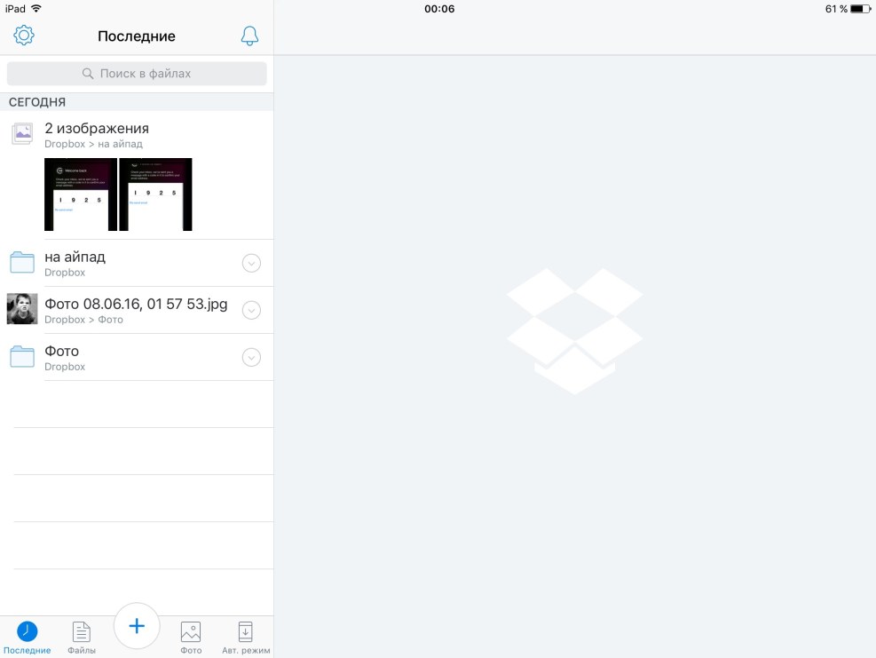Expand the chevron next to the Фото folder
Screen dimensions: 876x658
[251, 357]
